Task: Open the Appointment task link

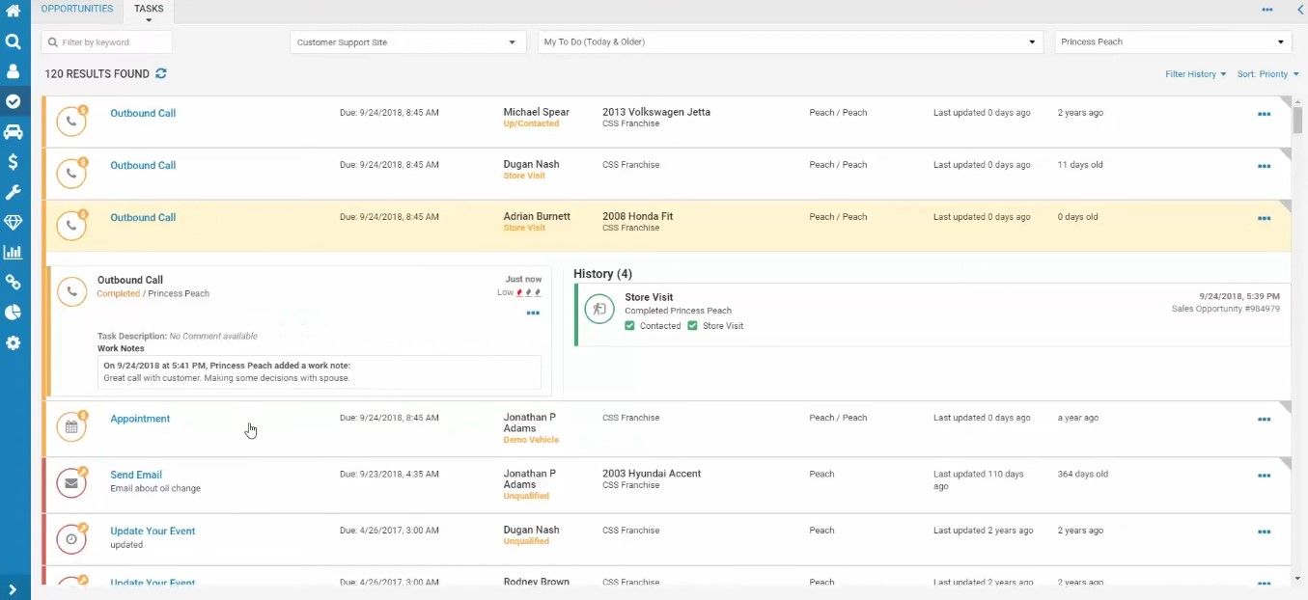Action: pos(140,419)
